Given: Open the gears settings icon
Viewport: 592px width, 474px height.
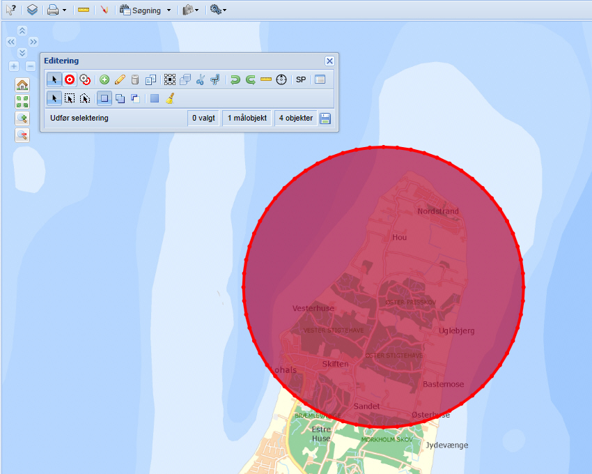Looking at the screenshot, I should pyautogui.click(x=216, y=10).
